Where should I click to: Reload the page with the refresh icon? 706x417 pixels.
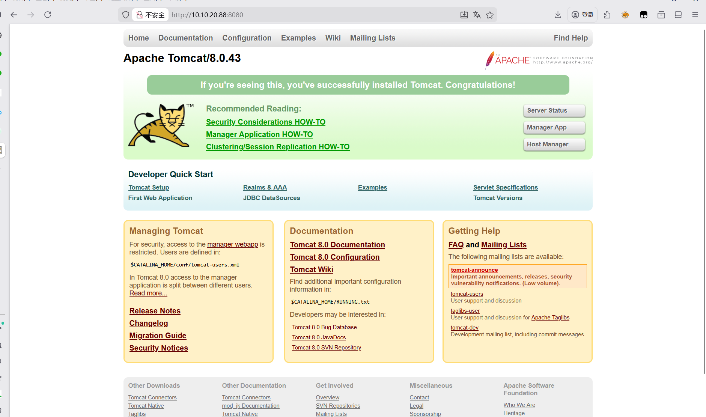pos(48,15)
